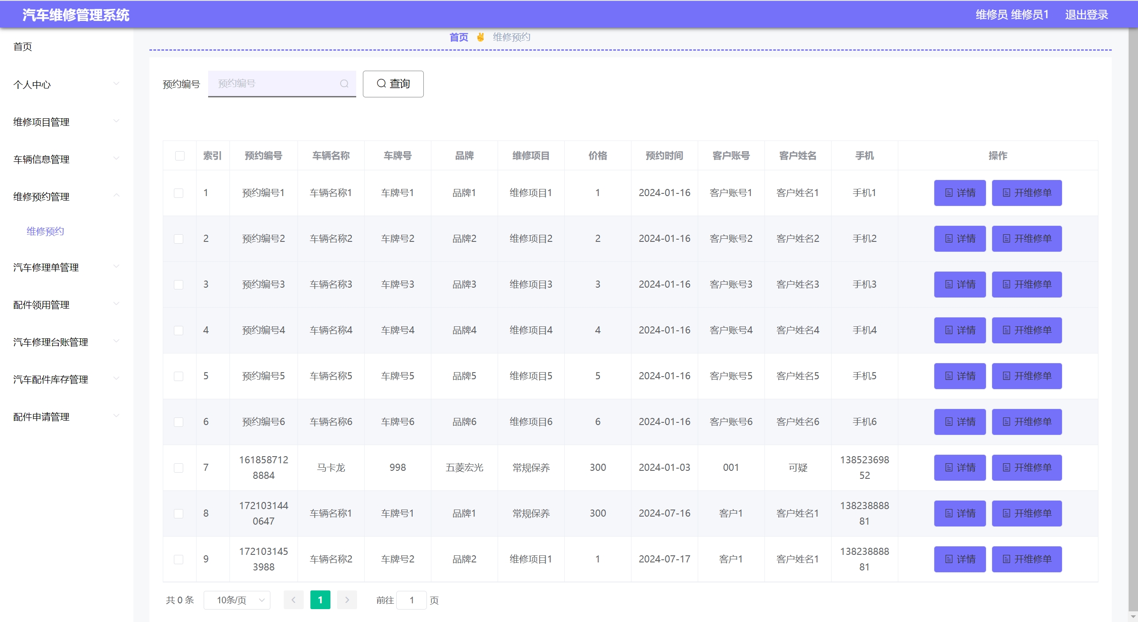The image size is (1138, 622).
Task: Click the 退出登录 logout link
Action: click(1086, 15)
